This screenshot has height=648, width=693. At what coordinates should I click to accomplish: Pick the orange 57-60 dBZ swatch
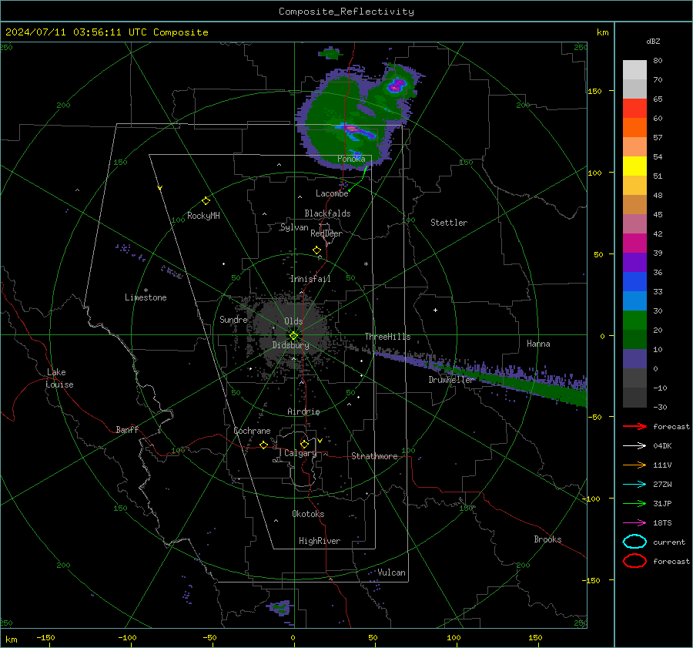pyautogui.click(x=634, y=128)
